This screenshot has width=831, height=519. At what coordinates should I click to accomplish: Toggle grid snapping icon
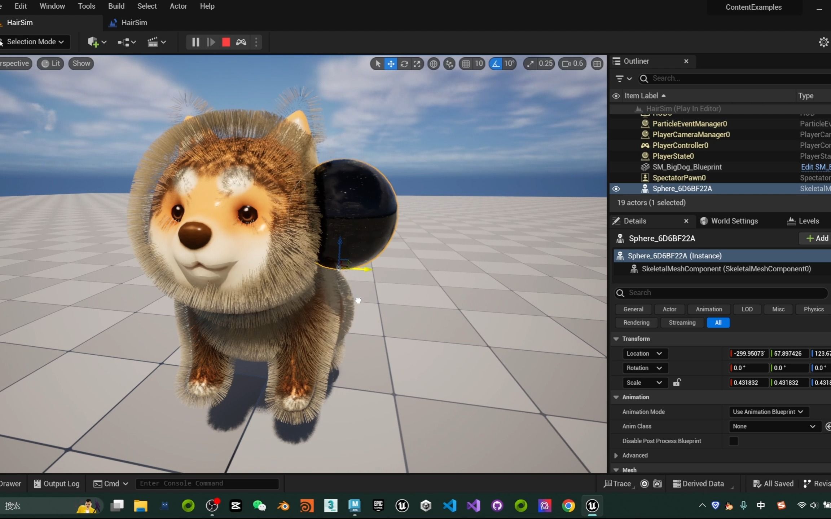tap(466, 64)
